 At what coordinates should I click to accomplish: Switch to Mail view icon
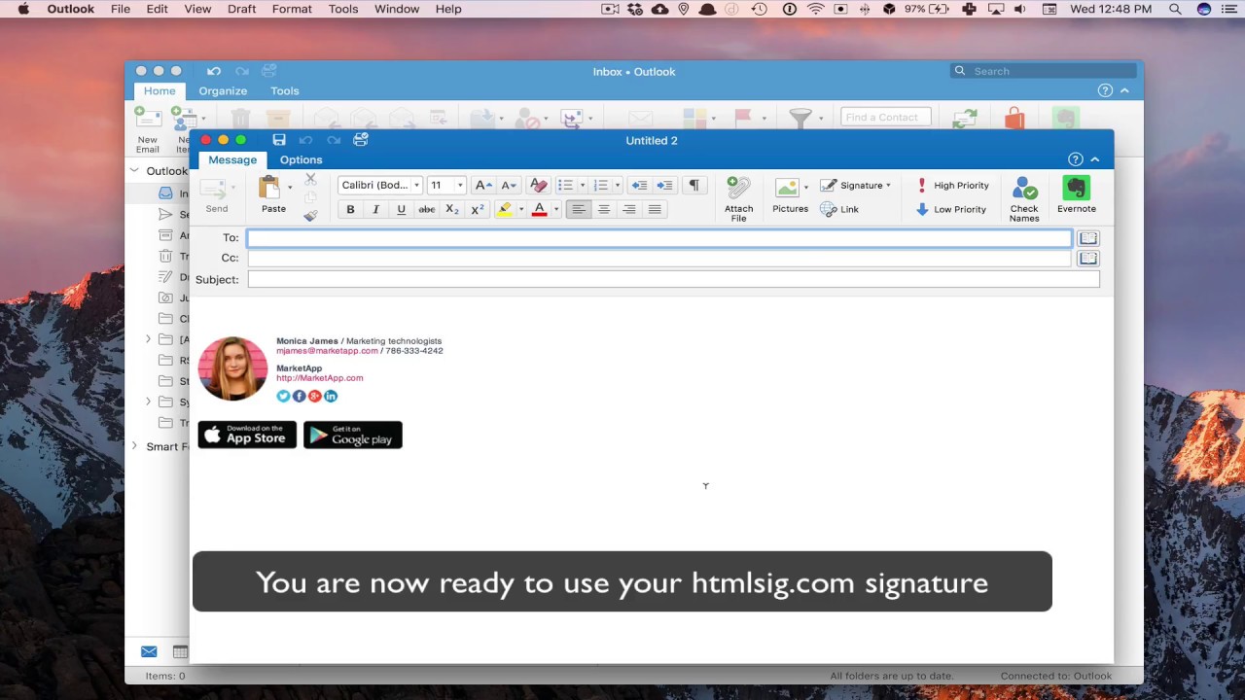click(x=149, y=651)
